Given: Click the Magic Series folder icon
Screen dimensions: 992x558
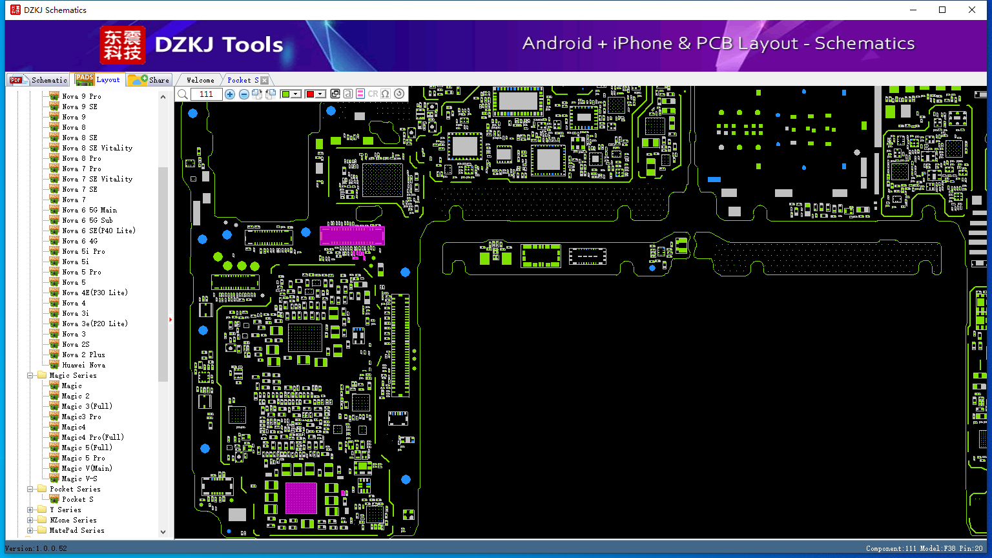Looking at the screenshot, I should coord(42,375).
